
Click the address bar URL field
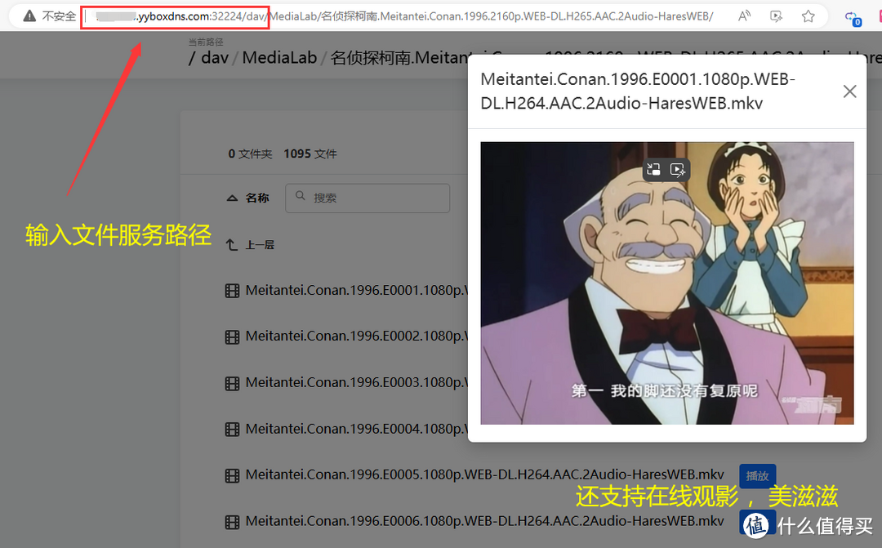click(x=404, y=16)
